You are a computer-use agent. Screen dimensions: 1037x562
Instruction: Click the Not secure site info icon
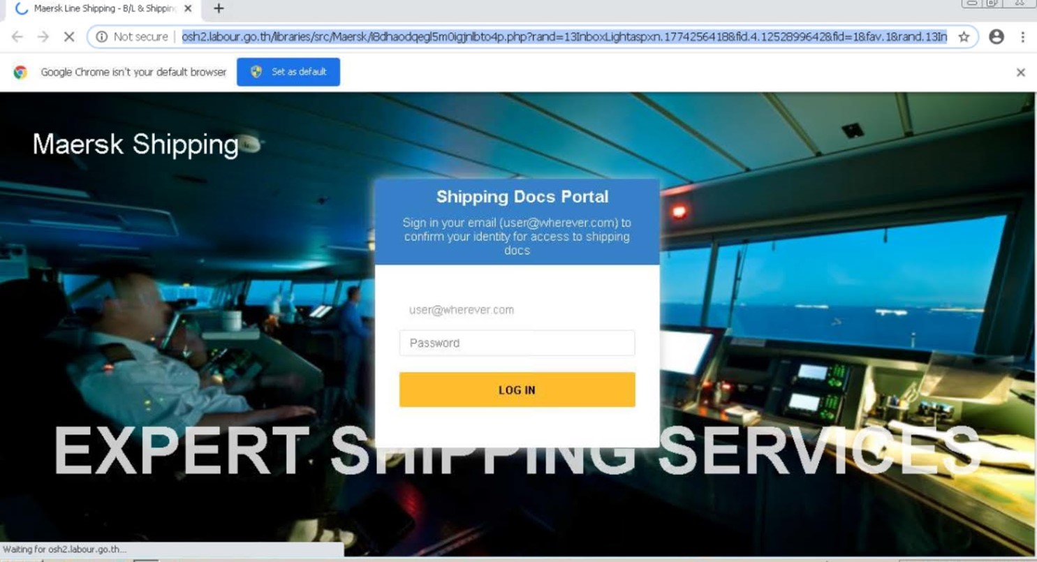pyautogui.click(x=102, y=37)
